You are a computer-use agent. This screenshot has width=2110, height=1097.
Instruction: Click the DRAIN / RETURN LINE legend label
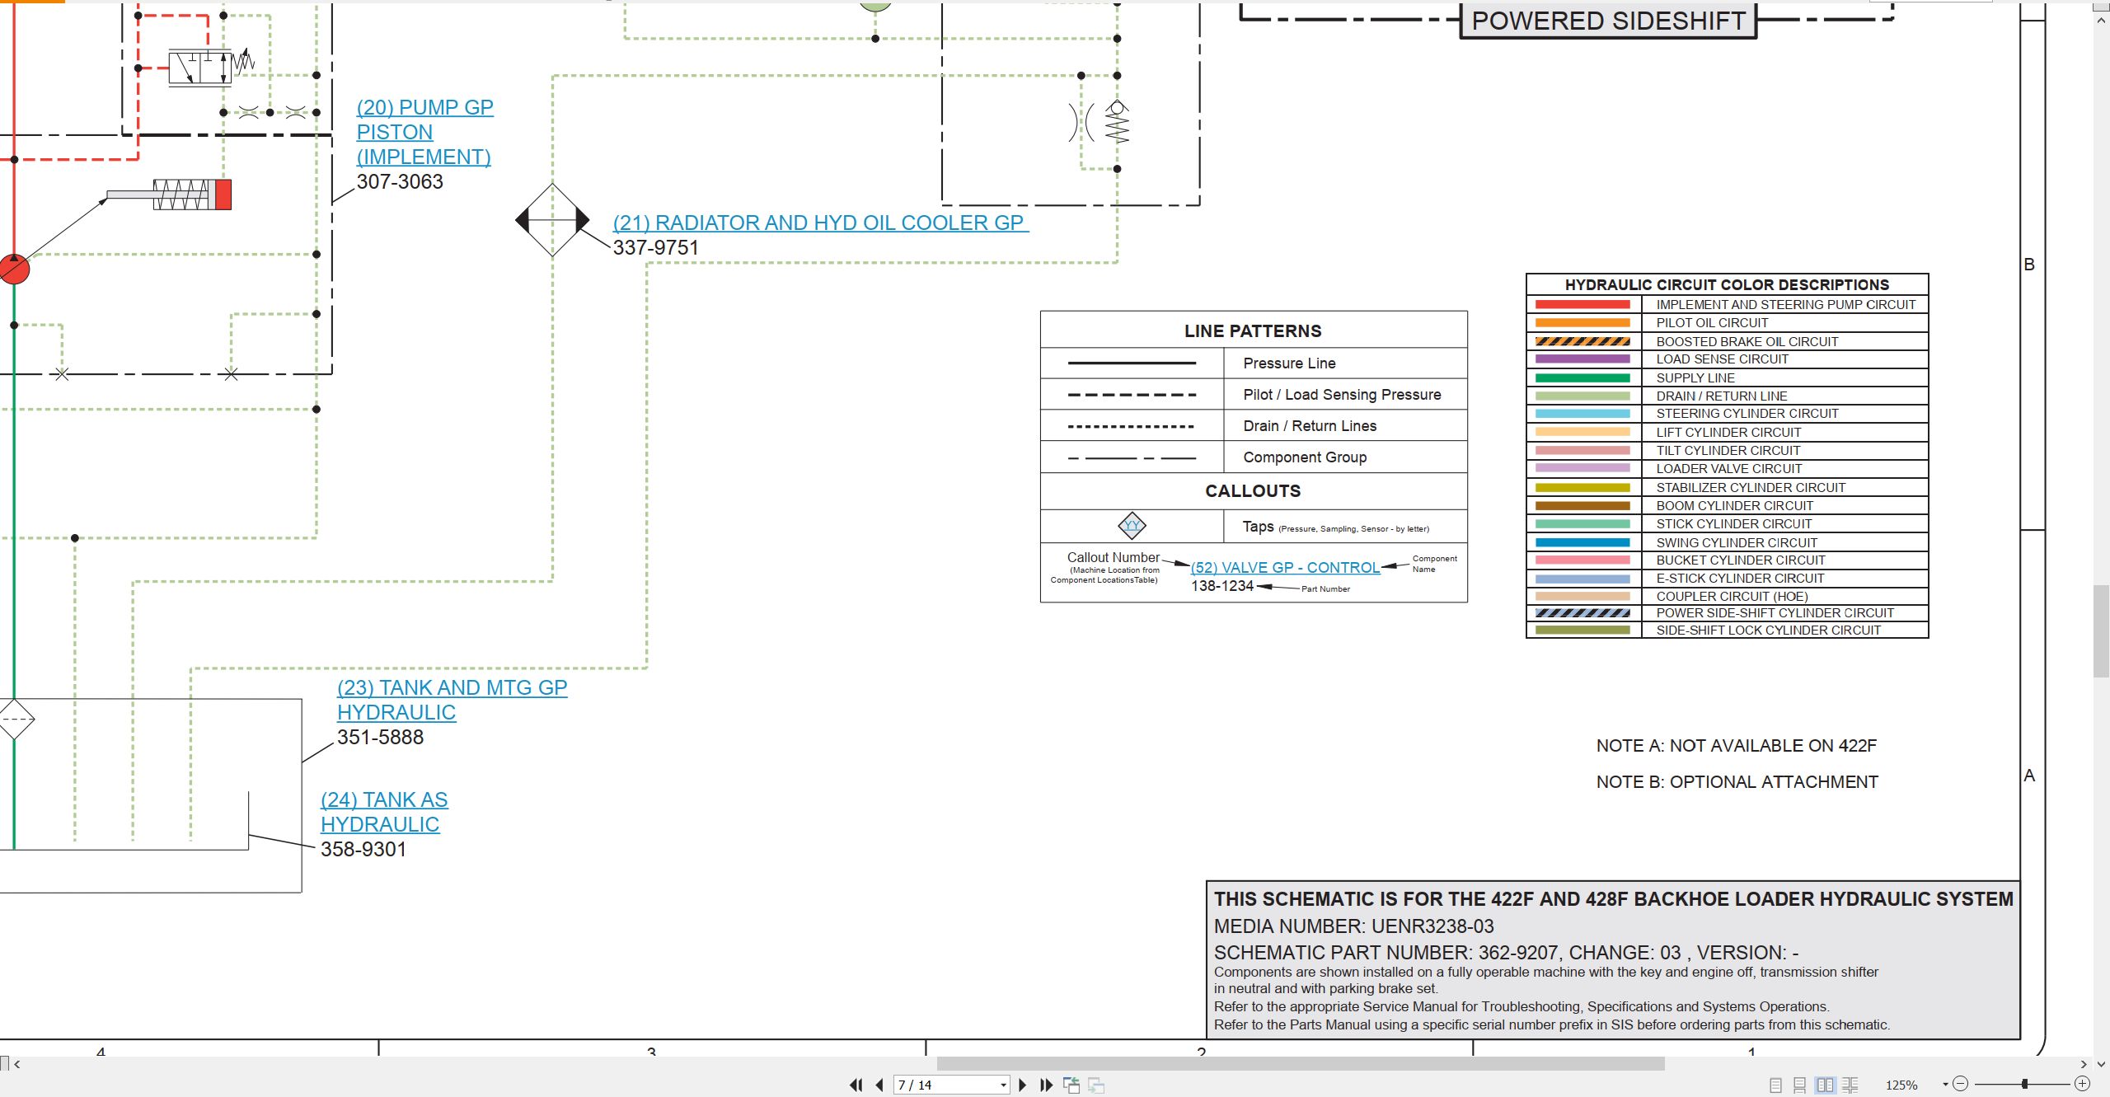(x=1722, y=396)
